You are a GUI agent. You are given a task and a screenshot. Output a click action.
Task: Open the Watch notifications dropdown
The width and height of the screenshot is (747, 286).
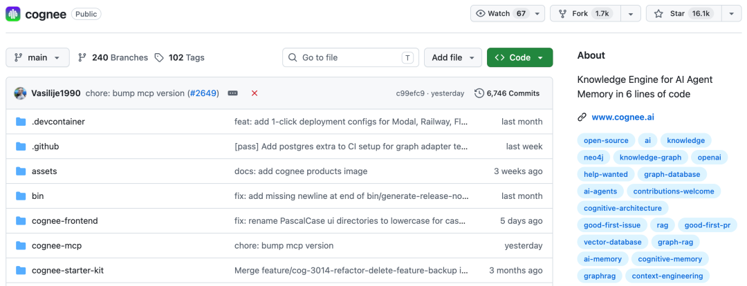pyautogui.click(x=507, y=13)
